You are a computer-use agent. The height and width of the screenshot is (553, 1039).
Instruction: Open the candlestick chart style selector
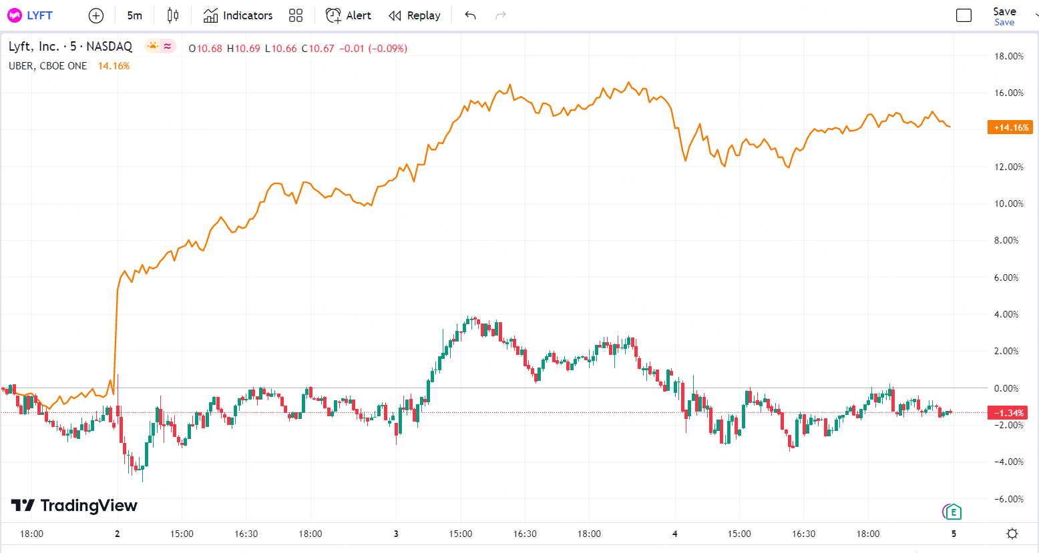click(173, 15)
